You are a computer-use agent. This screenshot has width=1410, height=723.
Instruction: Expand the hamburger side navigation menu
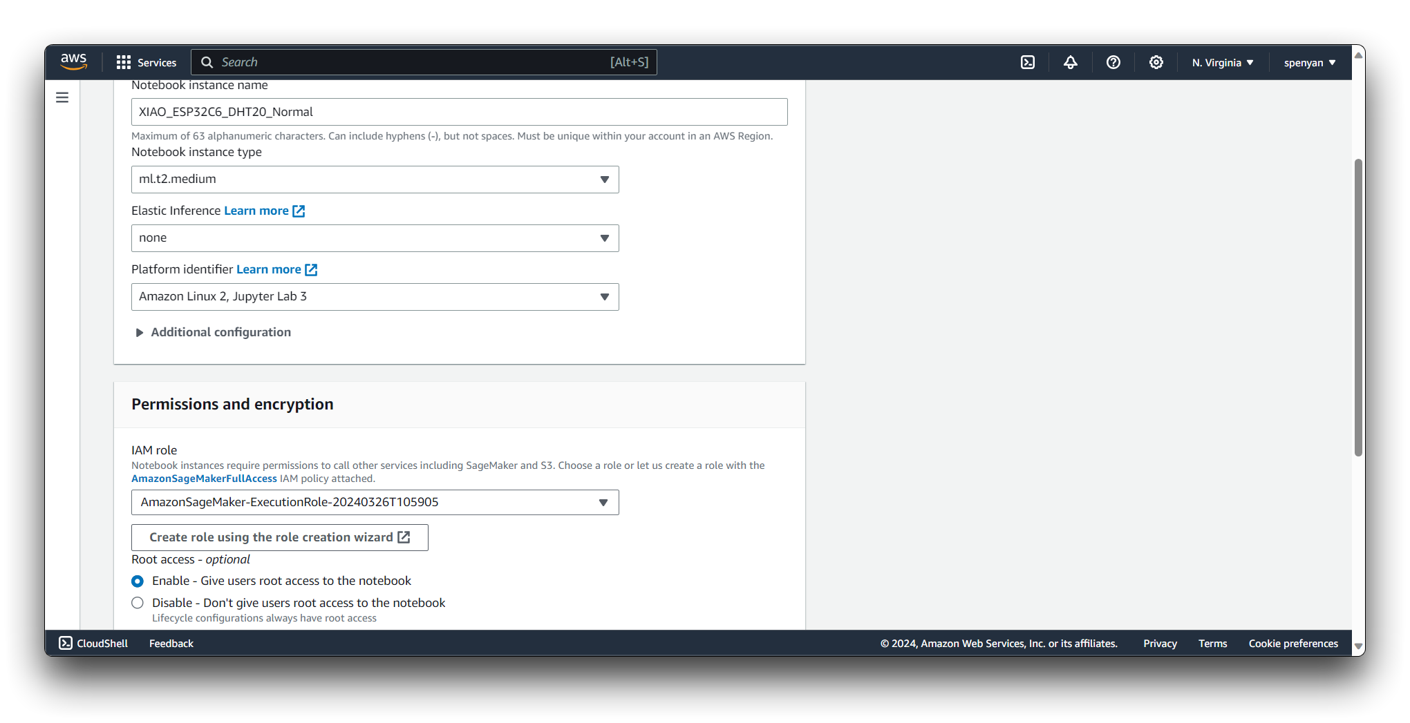point(62,97)
